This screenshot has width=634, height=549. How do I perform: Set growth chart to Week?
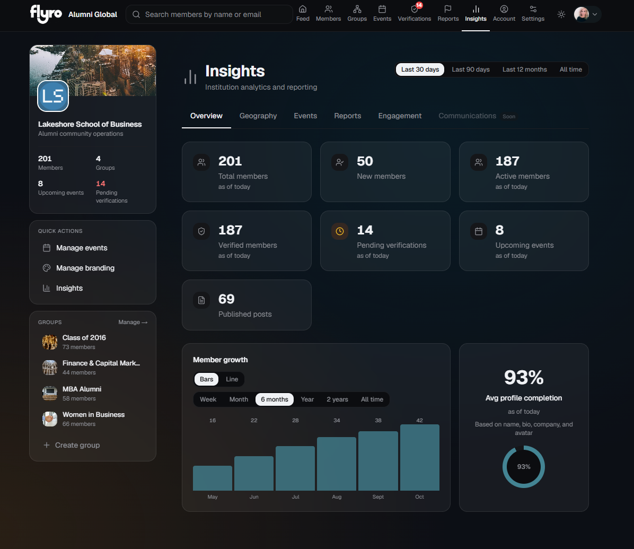coord(208,399)
